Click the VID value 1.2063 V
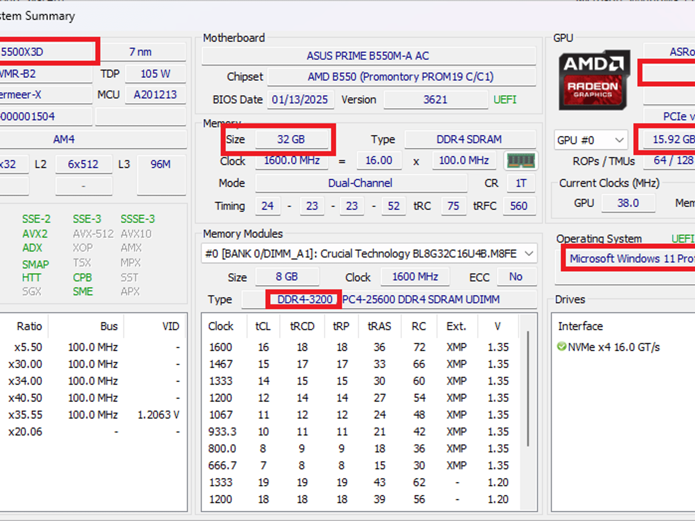Viewport: 695px width, 521px height. [x=158, y=414]
